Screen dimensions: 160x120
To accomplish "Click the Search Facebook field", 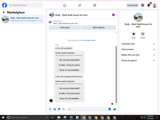I will coord(26,5).
